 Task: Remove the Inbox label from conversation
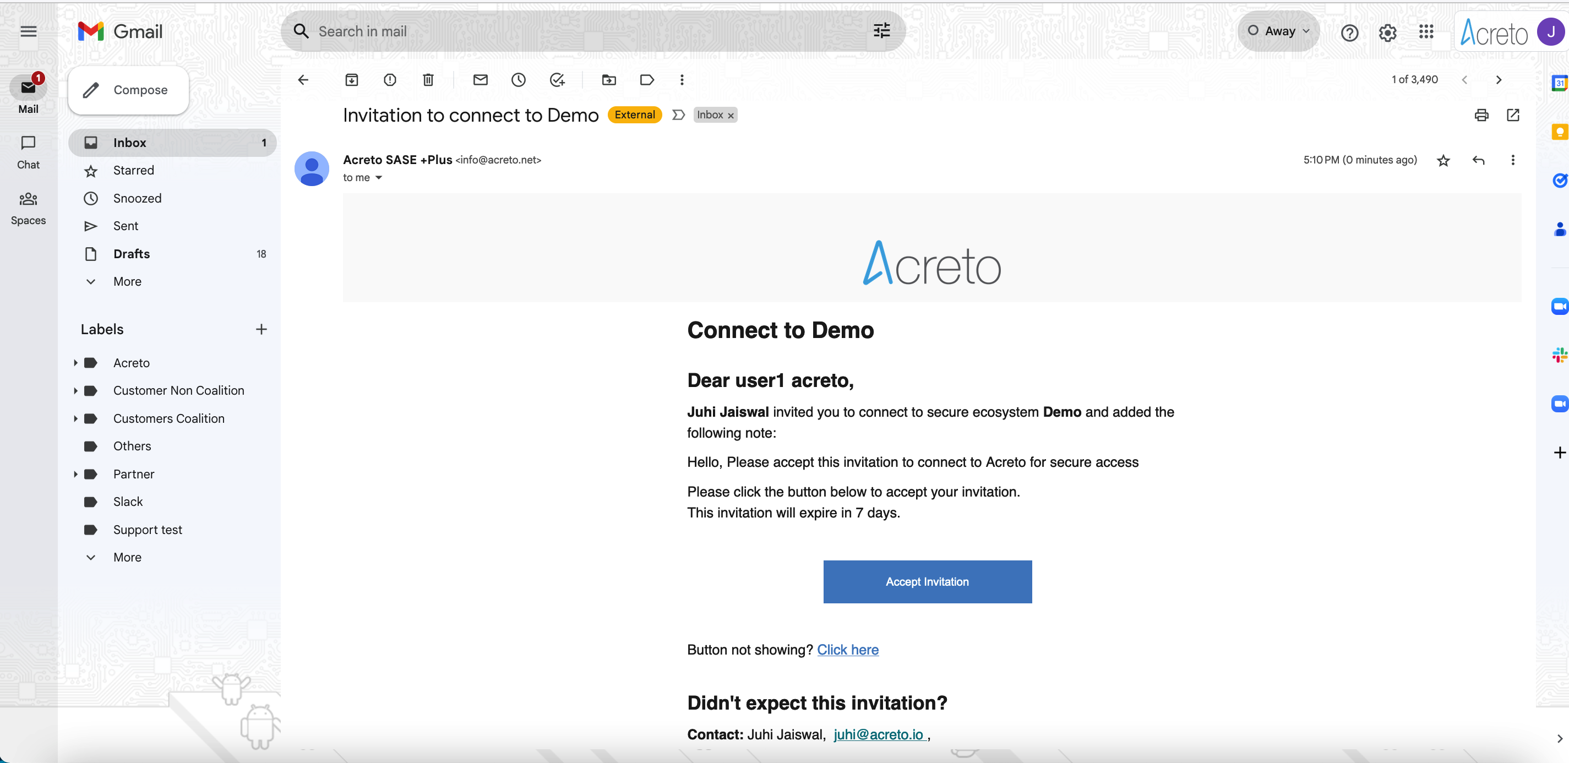pos(731,116)
